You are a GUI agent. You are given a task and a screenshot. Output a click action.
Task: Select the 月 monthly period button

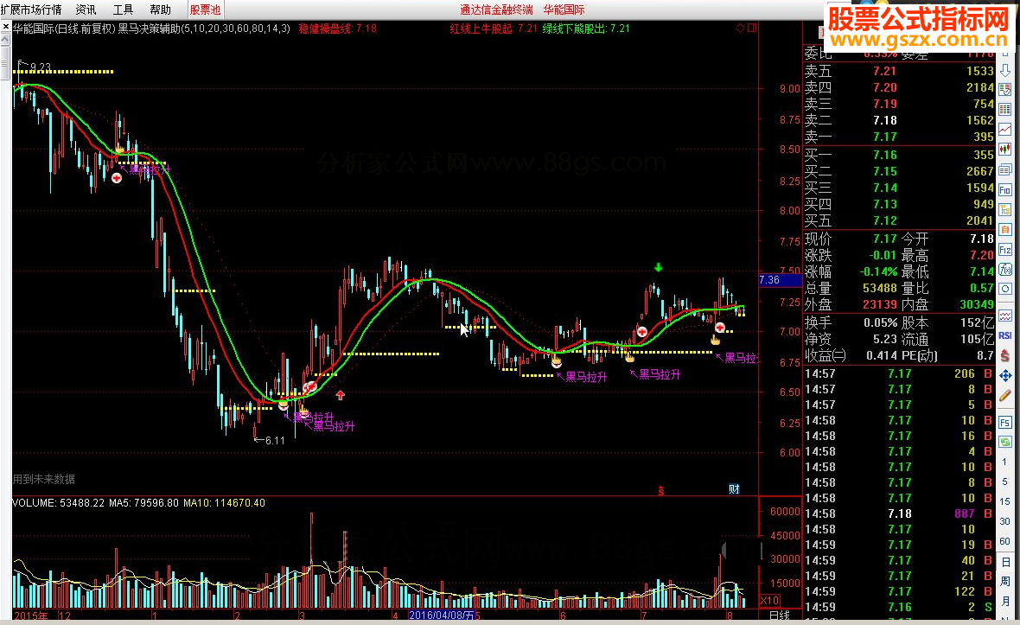(1005, 602)
